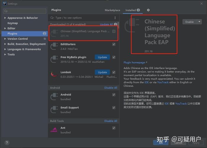207x148 pixels.
Task: Open the Plugin homepage link
Action: 135,62
